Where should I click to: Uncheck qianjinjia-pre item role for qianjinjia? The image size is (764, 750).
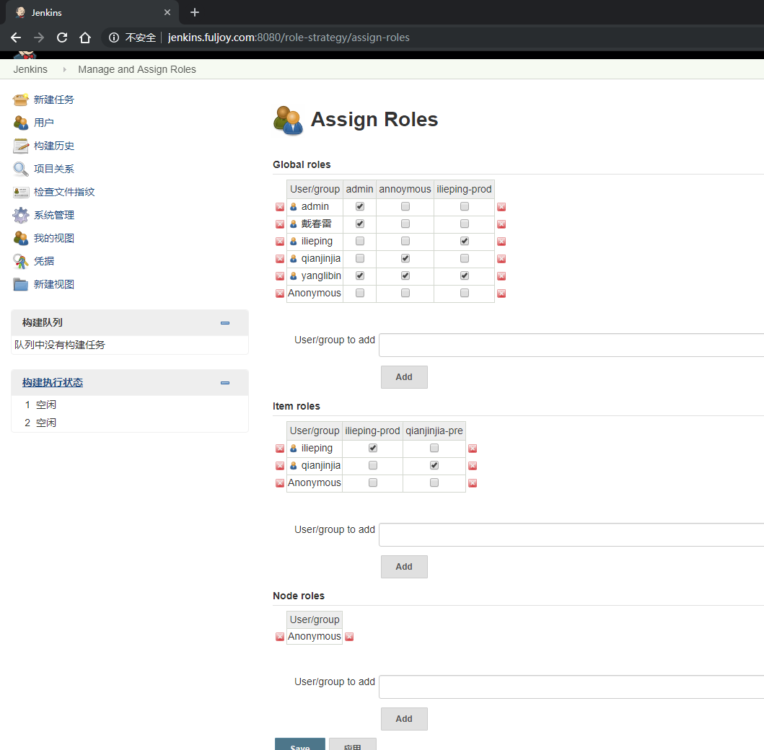434,465
